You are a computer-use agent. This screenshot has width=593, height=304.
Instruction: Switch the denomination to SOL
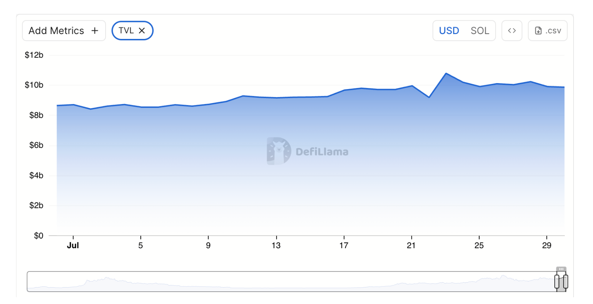[480, 31]
